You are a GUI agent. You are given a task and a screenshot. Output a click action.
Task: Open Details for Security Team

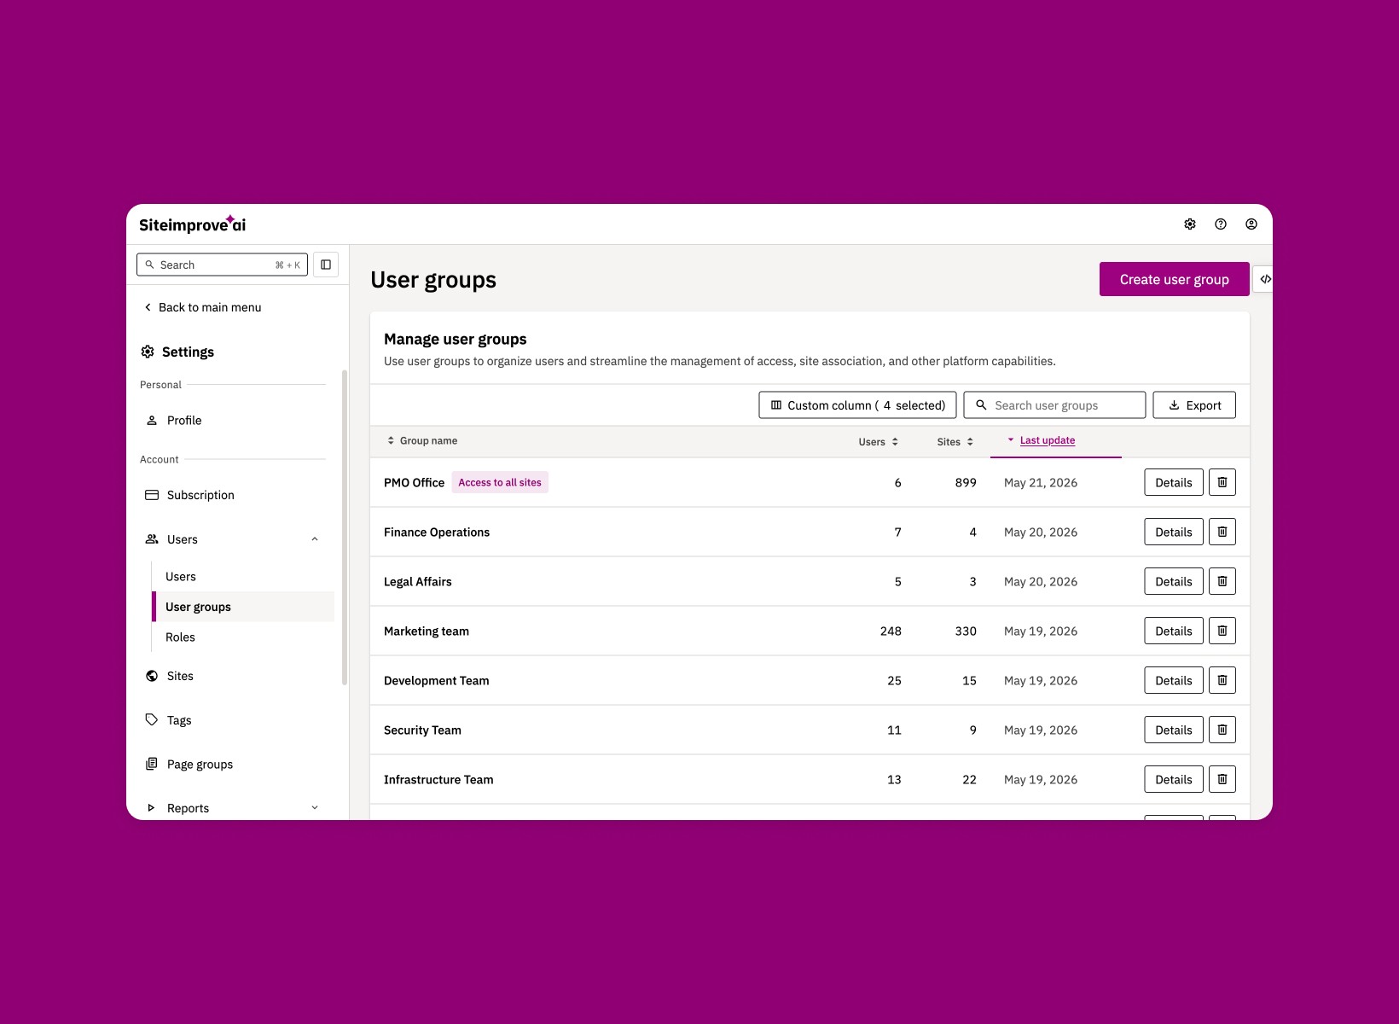click(1174, 730)
